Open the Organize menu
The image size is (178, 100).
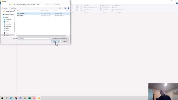tap(5, 8)
